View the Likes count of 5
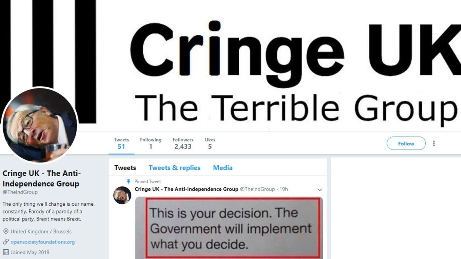 coord(210,144)
